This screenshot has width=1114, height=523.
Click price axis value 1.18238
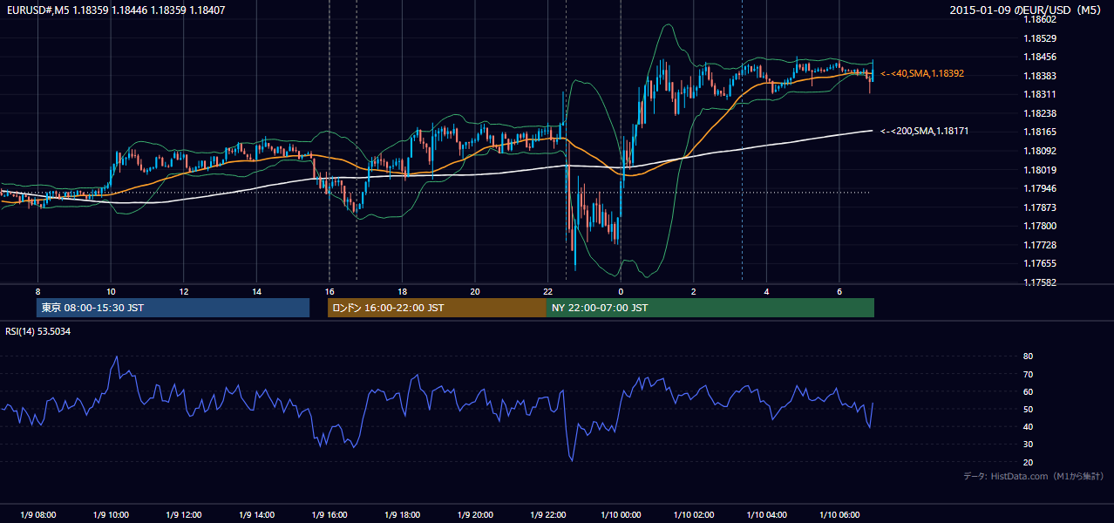pyautogui.click(x=1041, y=113)
